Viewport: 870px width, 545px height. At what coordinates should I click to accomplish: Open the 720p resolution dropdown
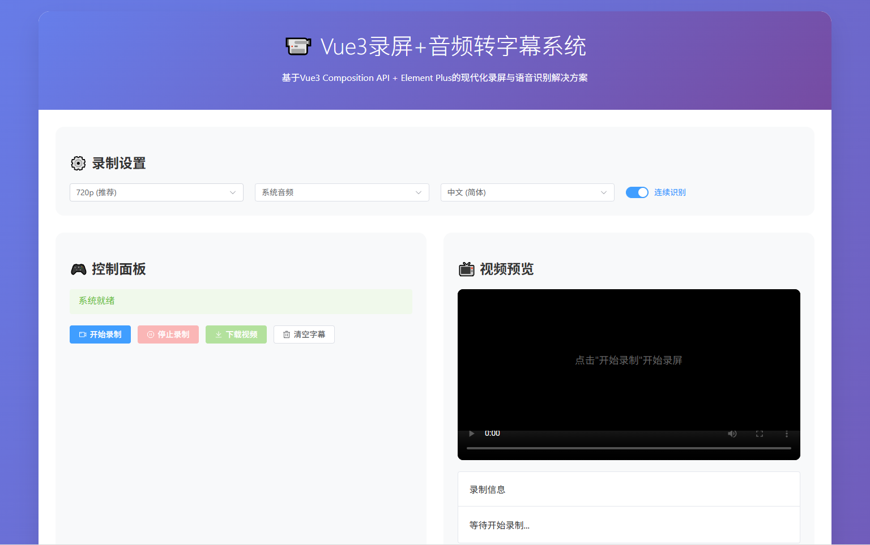pyautogui.click(x=156, y=192)
